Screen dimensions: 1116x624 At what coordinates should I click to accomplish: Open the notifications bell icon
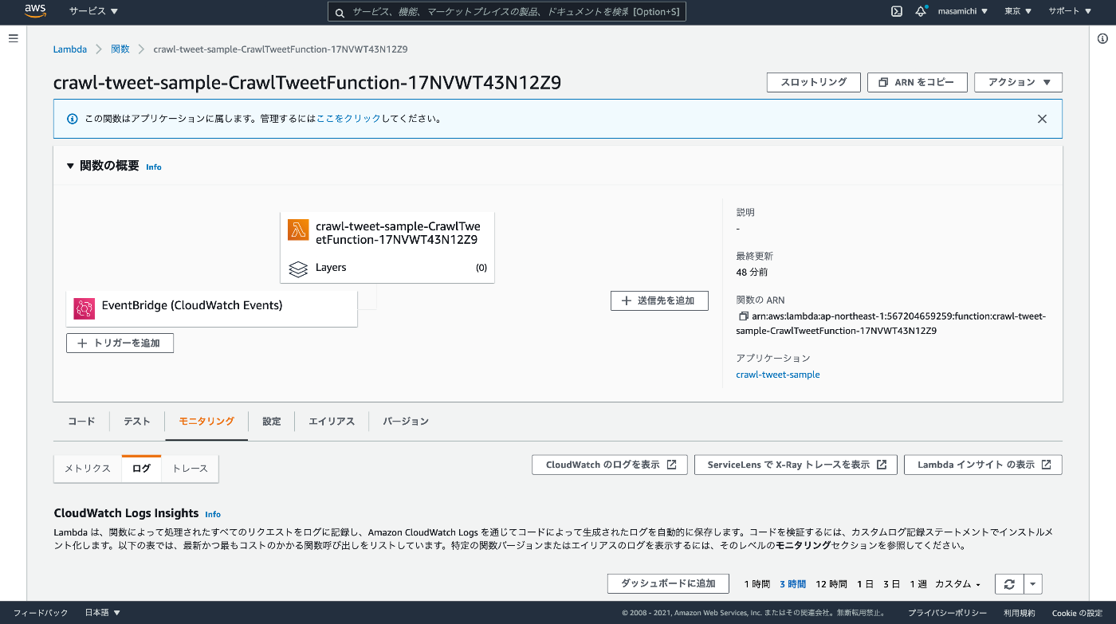[x=921, y=11]
